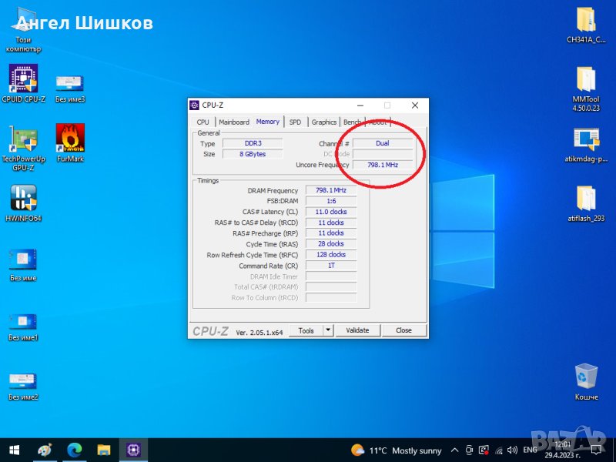Select the Graphics tab
The width and height of the screenshot is (616, 462).
[323, 122]
